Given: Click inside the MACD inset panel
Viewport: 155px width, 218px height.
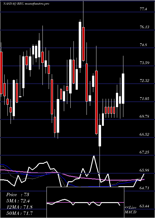Looking at the screenshot, I should (x=85, y=202).
